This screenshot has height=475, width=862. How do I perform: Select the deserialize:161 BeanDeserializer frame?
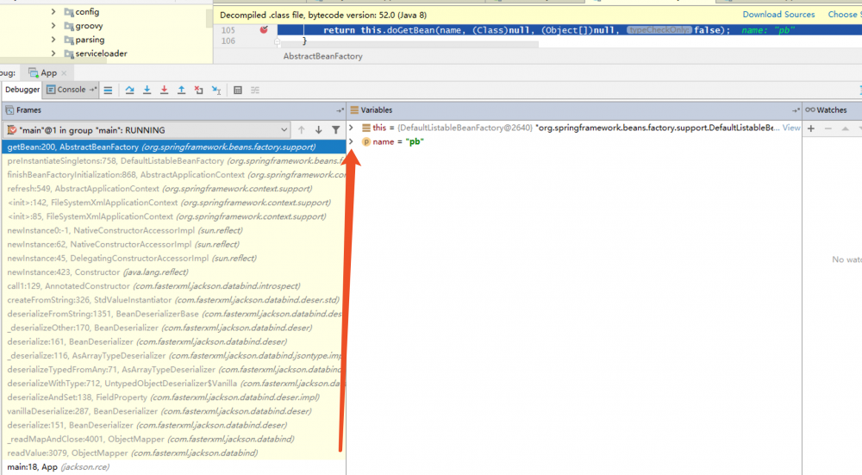click(x=174, y=342)
